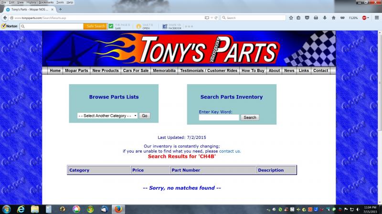Click the Norton Safe Search button
Screen dimensions: 382x214
95,26
